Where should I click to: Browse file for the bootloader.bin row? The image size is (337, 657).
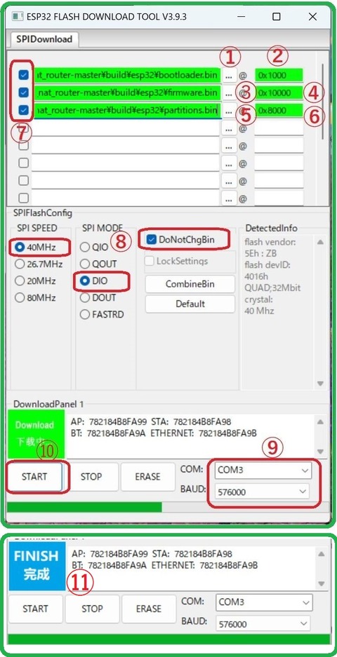228,76
